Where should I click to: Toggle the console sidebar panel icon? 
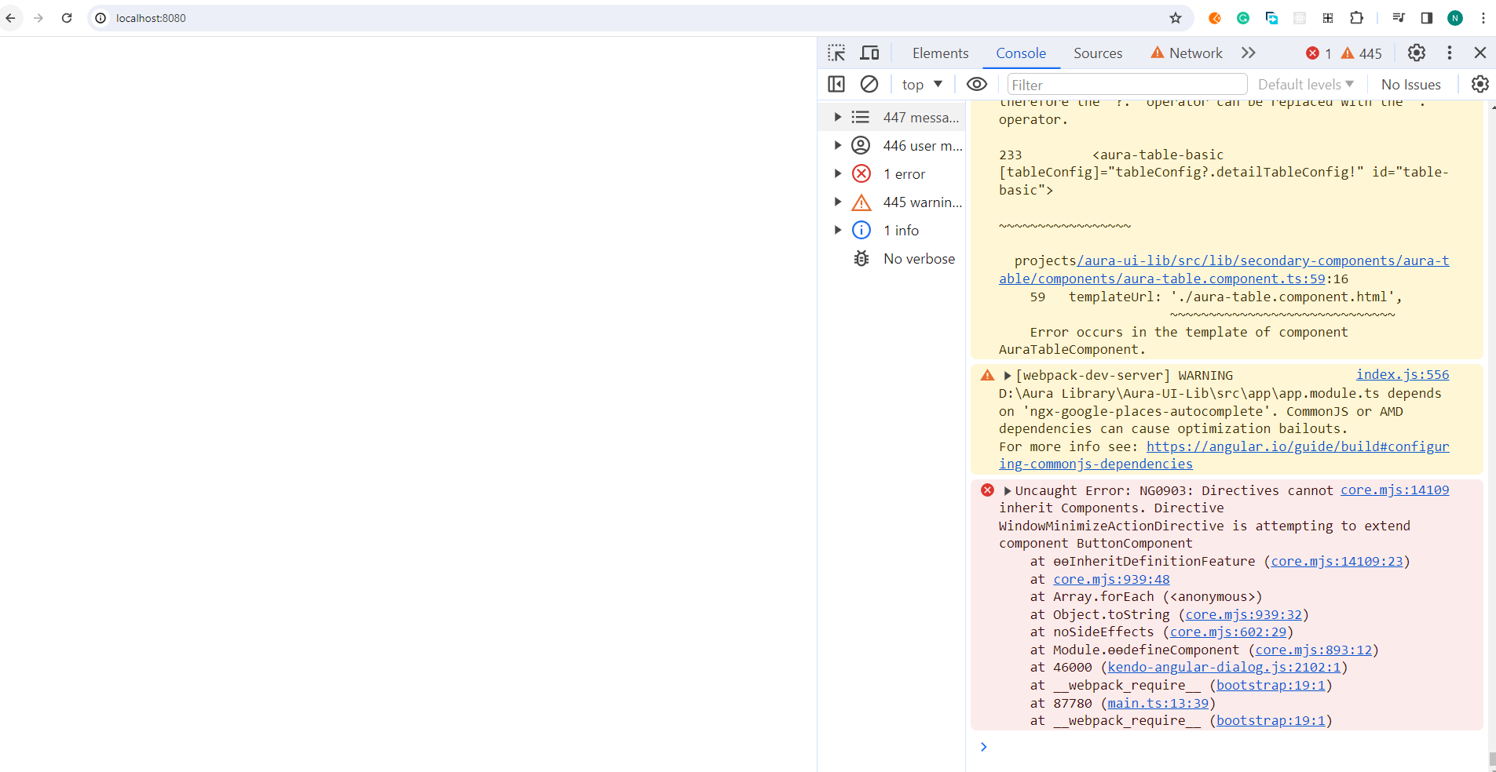[836, 84]
